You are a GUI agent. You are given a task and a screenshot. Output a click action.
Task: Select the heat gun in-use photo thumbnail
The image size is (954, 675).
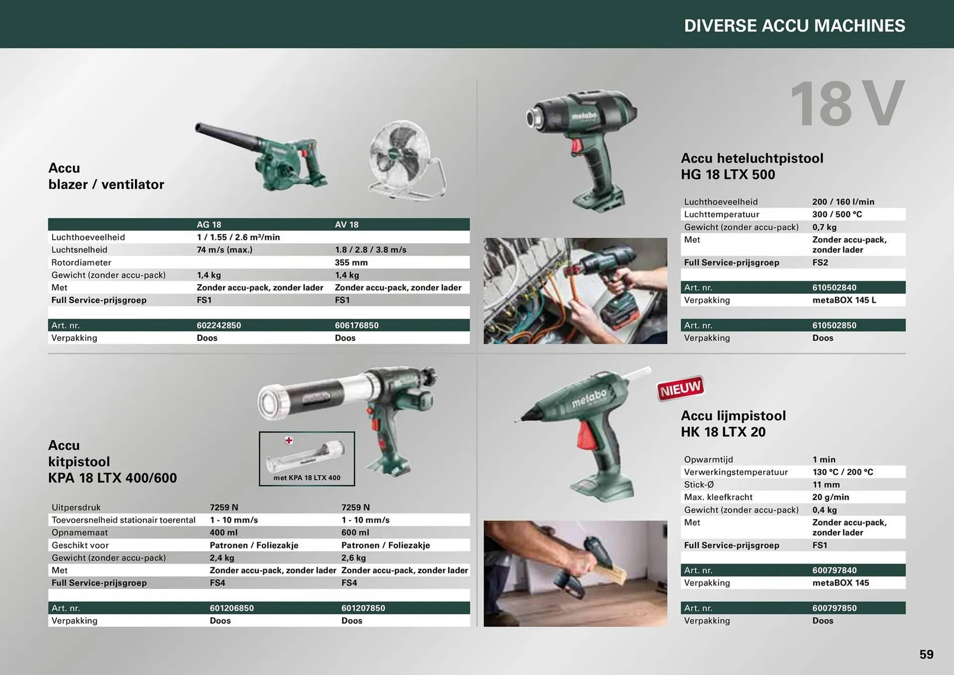(x=575, y=290)
